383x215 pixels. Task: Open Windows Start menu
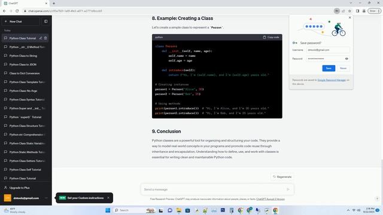click(108, 210)
